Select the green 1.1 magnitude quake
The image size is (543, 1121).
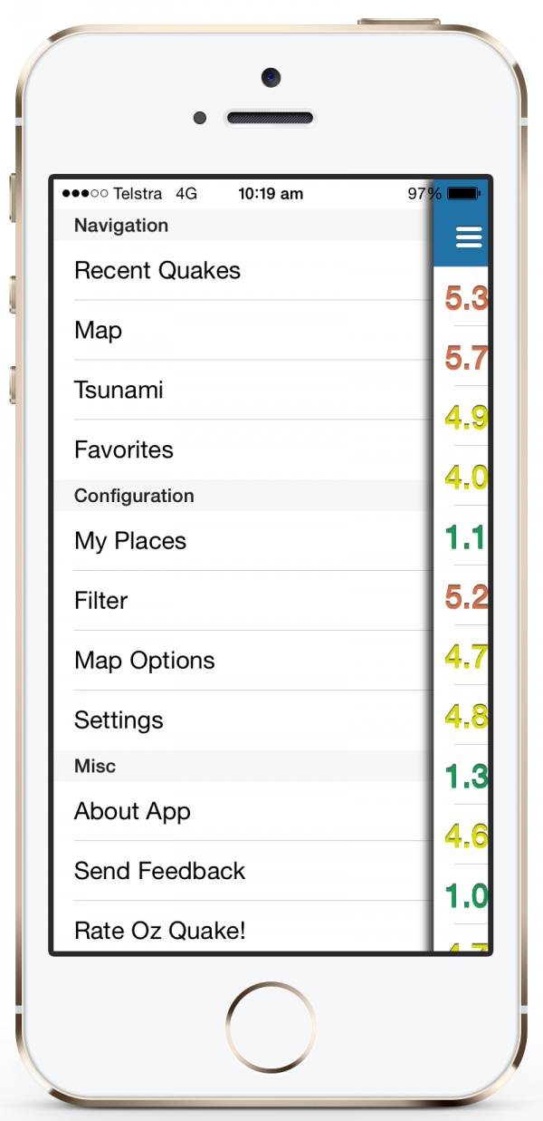coord(466,537)
